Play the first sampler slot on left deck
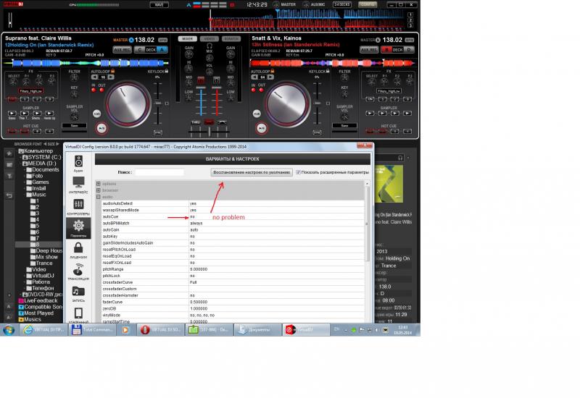The height and width of the screenshot is (398, 580). (x=12, y=114)
